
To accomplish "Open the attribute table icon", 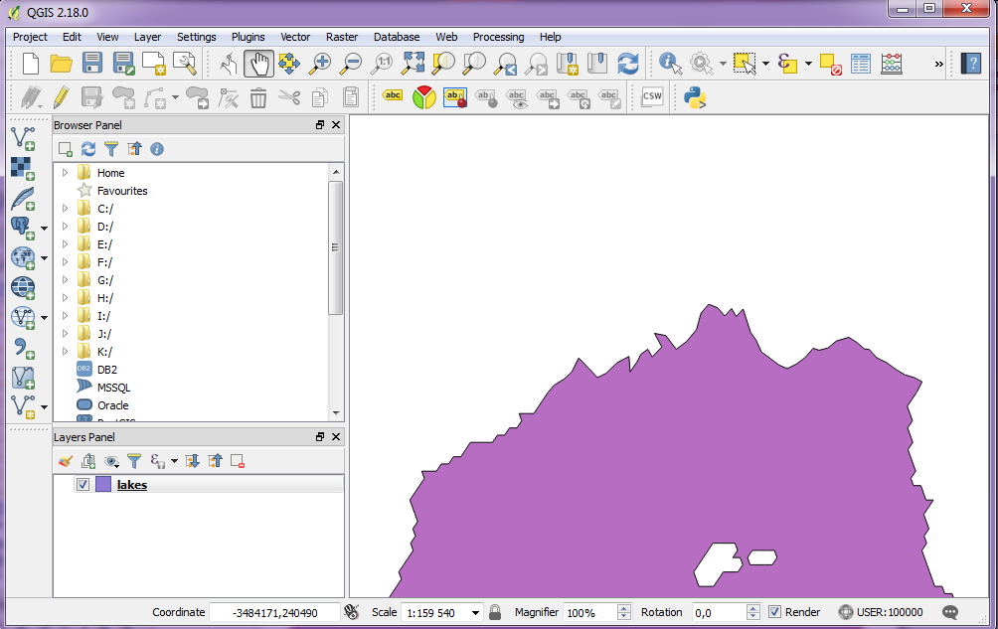I will tap(861, 64).
